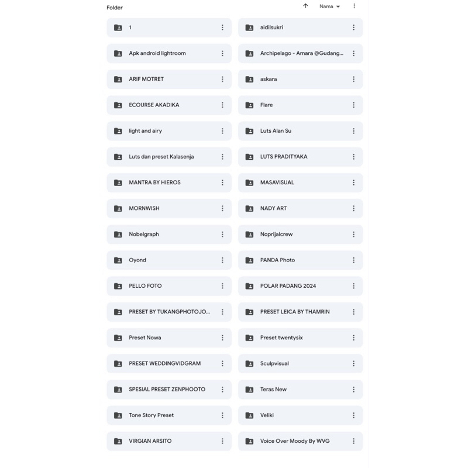Open three-dot menu for Flare folder
This screenshot has width=468, height=468.
pyautogui.click(x=353, y=105)
